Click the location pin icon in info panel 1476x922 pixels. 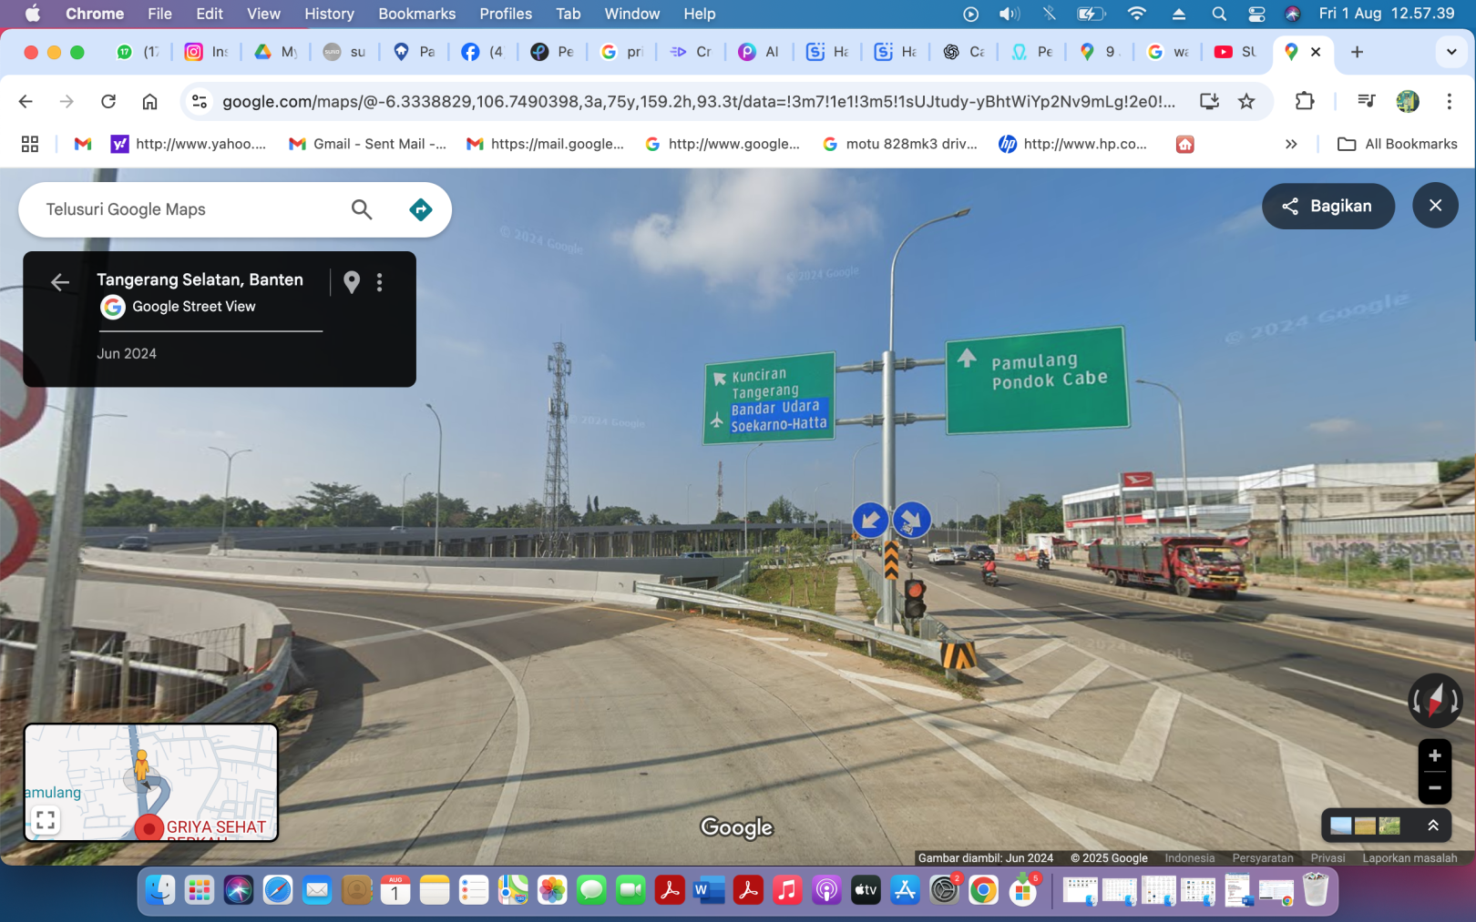pos(352,282)
